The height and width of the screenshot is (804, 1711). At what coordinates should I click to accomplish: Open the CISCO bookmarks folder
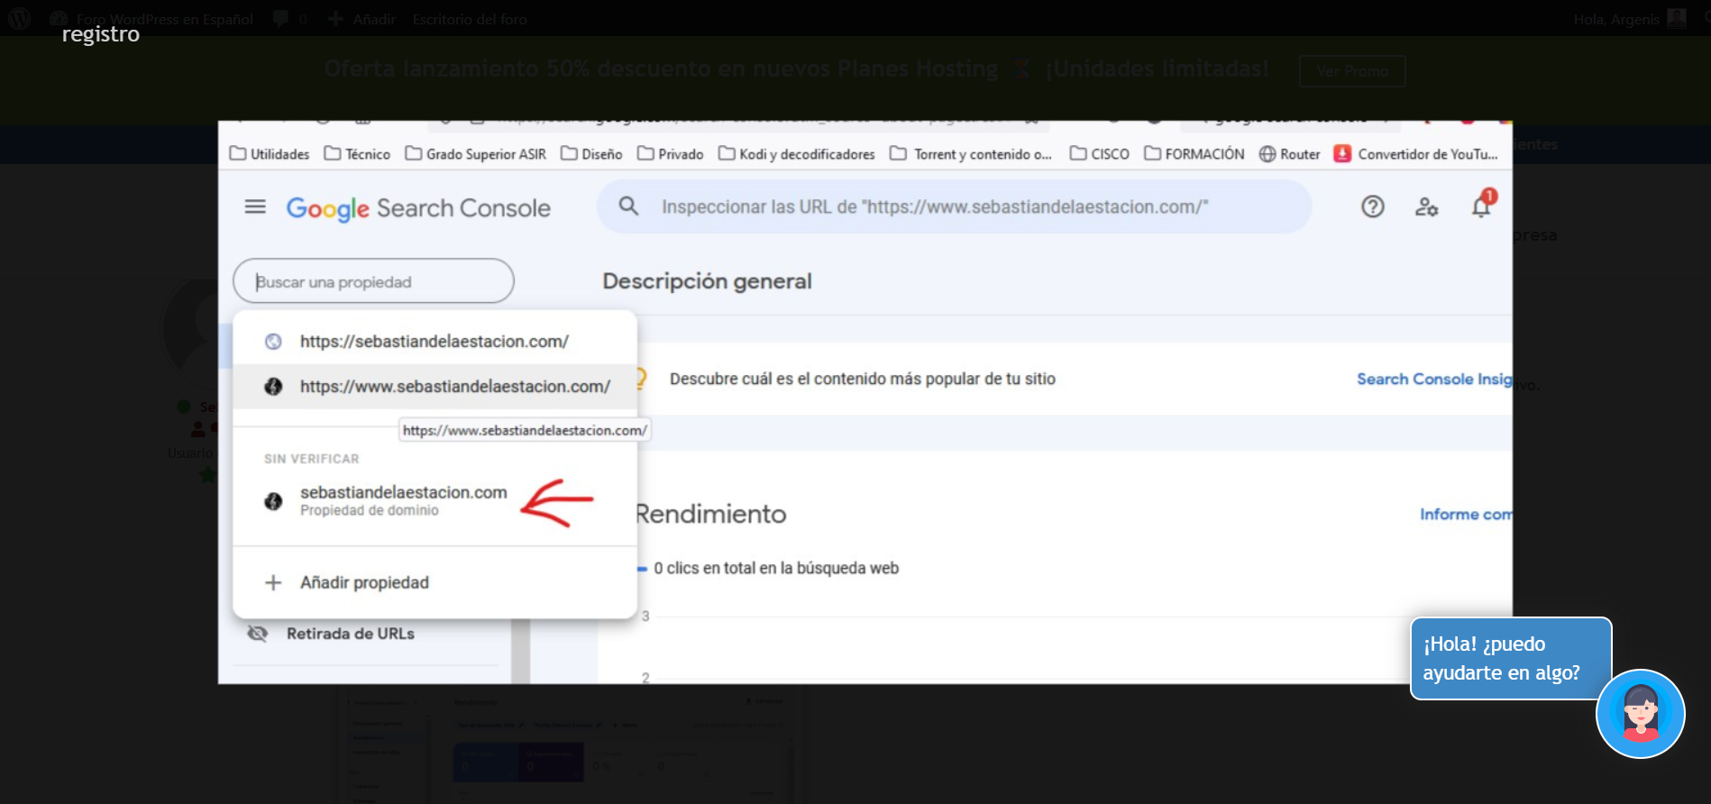pyautogui.click(x=1100, y=154)
